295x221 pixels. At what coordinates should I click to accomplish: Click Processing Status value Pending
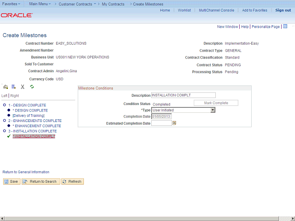coord(231,72)
